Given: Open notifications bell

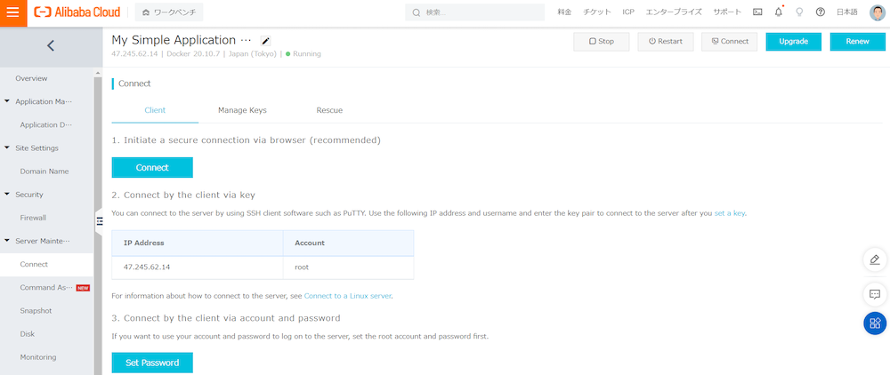Looking at the screenshot, I should 779,12.
